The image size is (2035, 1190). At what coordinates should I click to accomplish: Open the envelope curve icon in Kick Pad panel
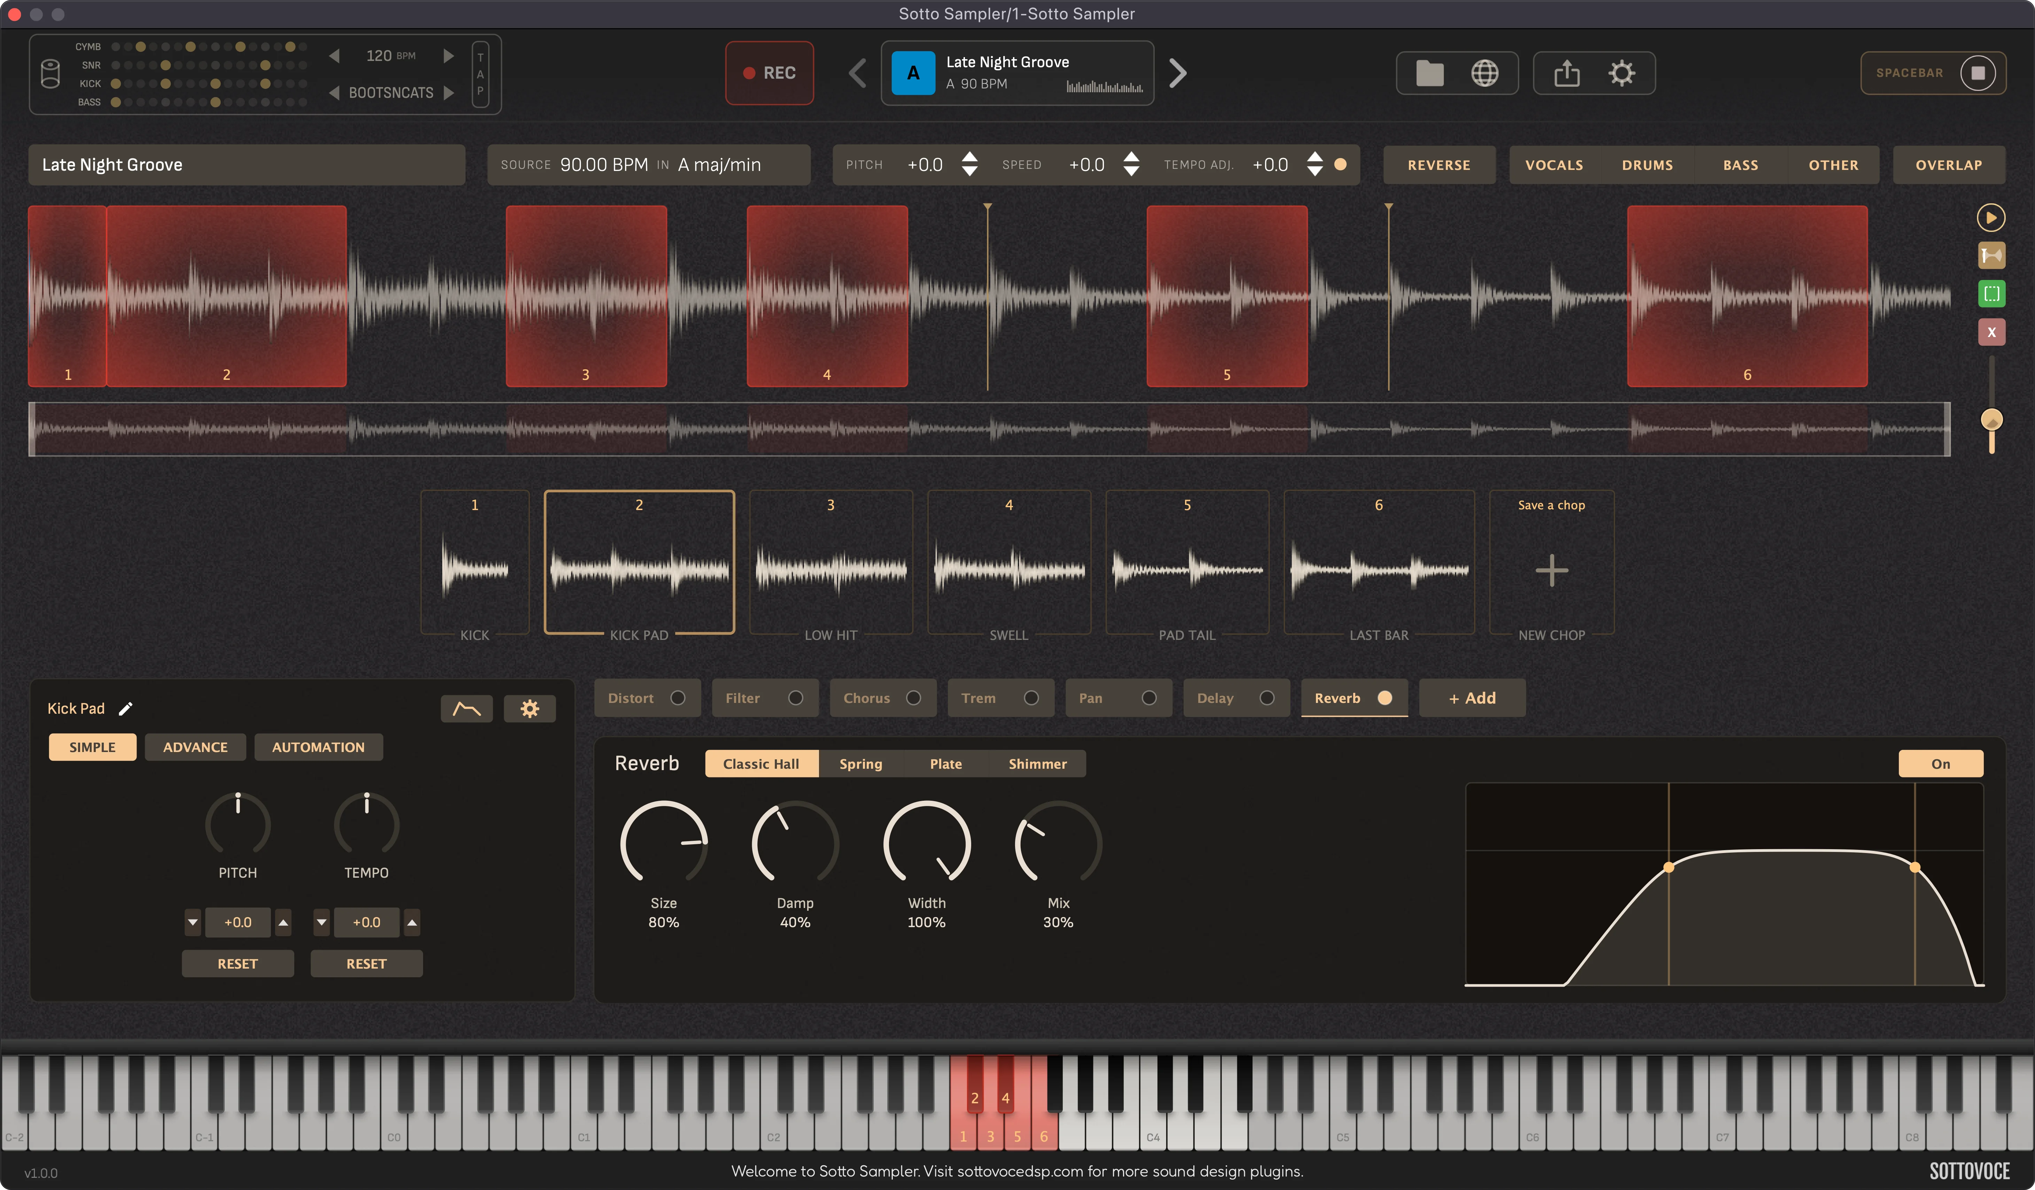467,709
